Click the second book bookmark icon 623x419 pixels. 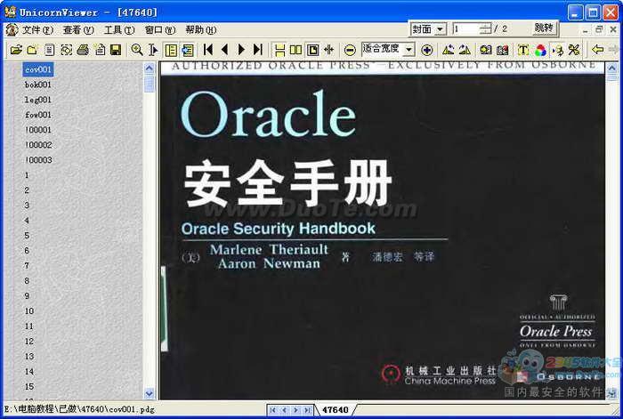click(x=502, y=50)
